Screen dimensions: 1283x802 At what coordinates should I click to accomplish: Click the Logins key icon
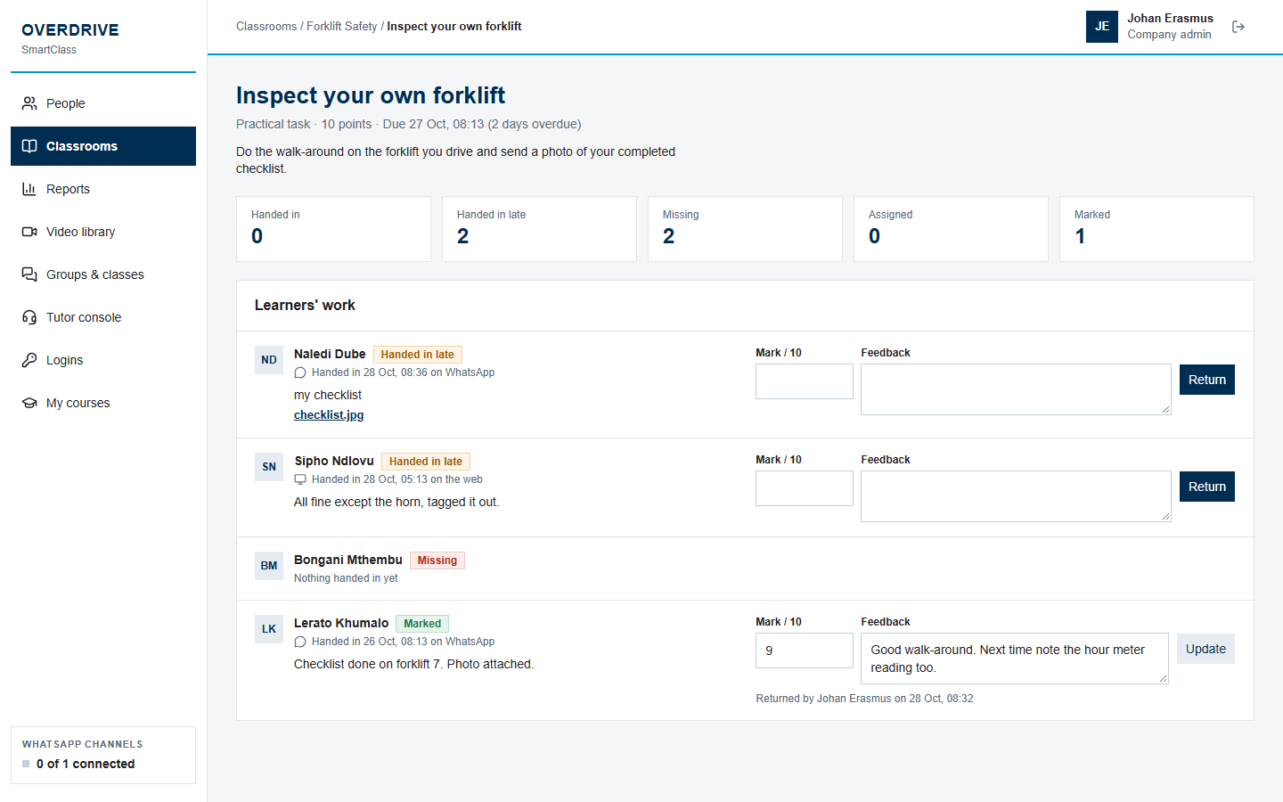(29, 360)
